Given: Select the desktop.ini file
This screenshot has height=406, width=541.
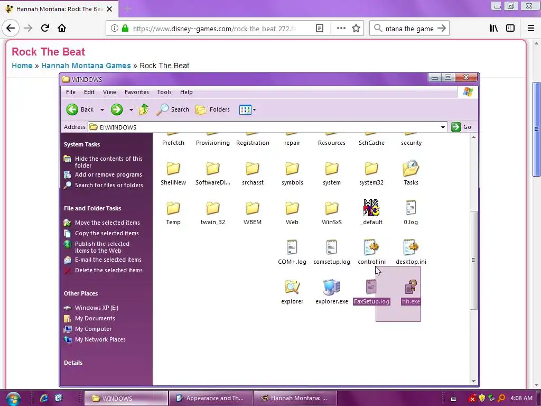Looking at the screenshot, I should click(x=411, y=253).
